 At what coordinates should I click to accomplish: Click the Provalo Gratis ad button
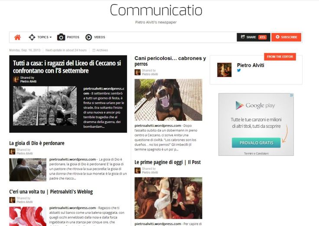point(256,143)
